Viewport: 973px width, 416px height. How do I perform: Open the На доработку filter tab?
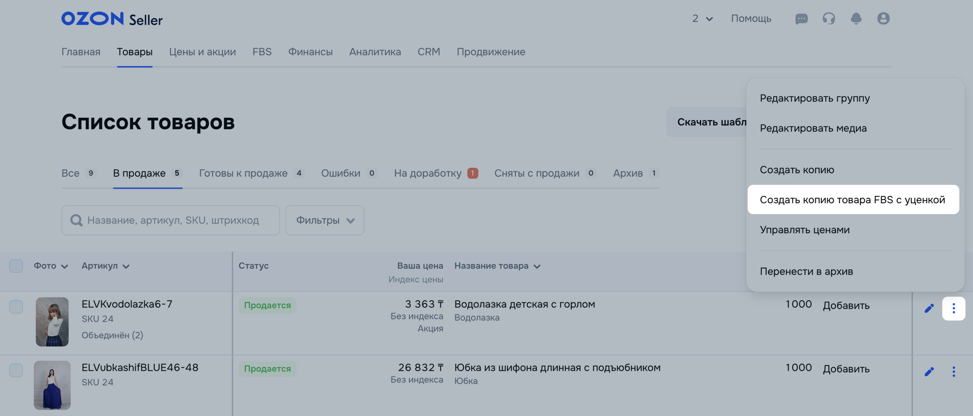(436, 173)
